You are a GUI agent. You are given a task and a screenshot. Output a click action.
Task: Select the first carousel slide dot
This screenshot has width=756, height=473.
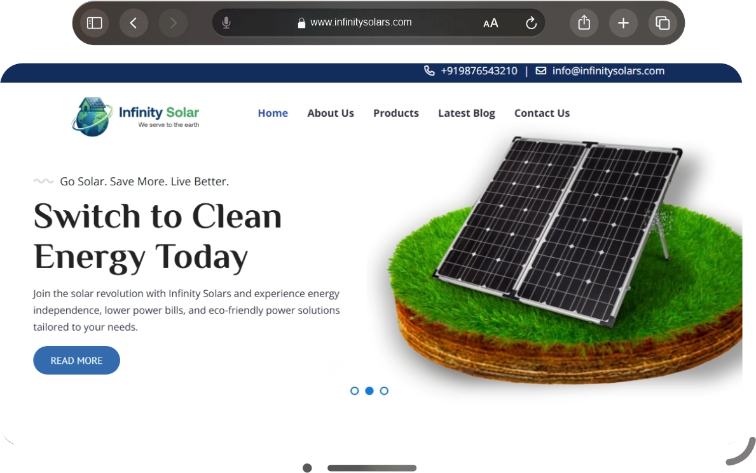[355, 391]
